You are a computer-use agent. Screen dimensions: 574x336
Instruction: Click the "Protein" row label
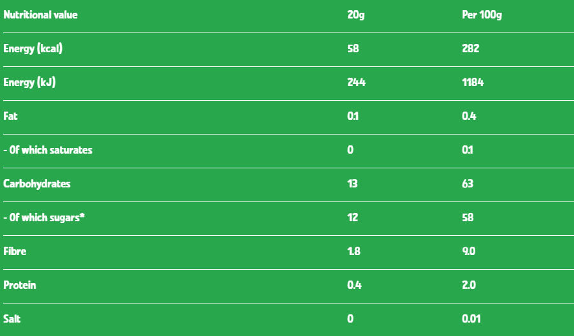click(x=20, y=285)
